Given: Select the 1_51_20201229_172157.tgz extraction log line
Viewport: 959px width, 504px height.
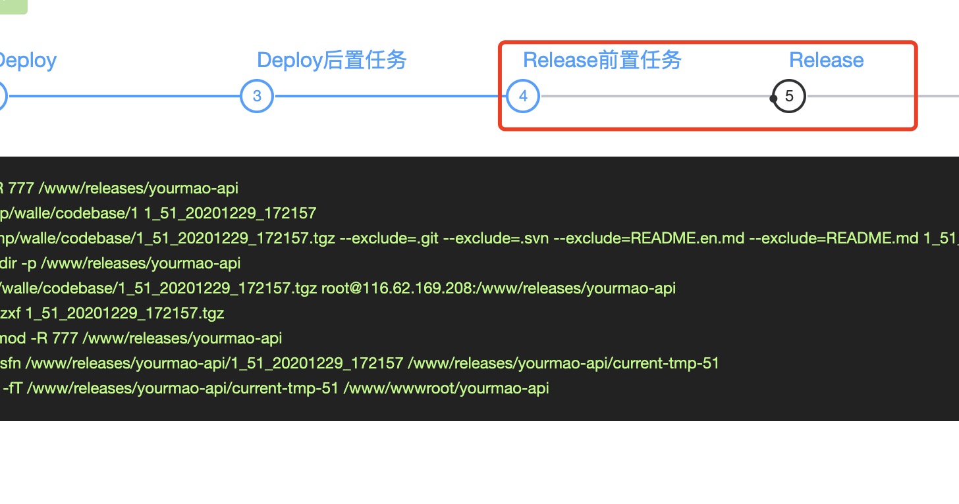Looking at the screenshot, I should 111,313.
